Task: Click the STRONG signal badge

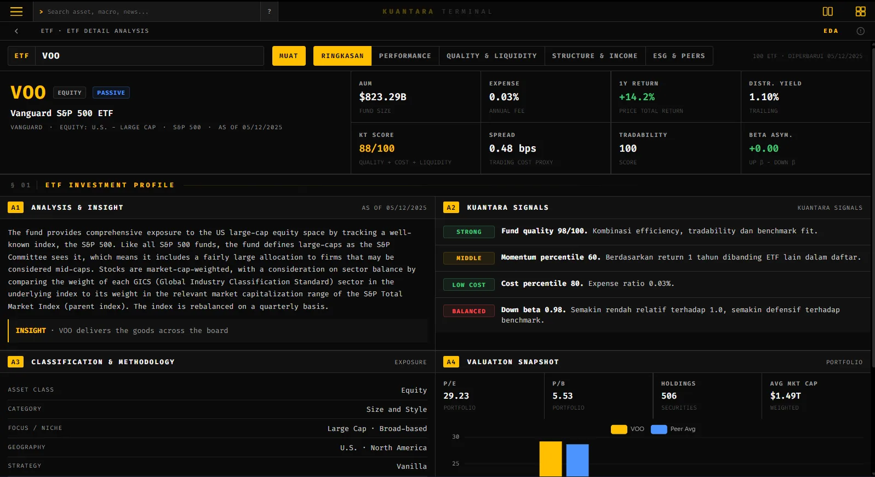Action: click(469, 232)
